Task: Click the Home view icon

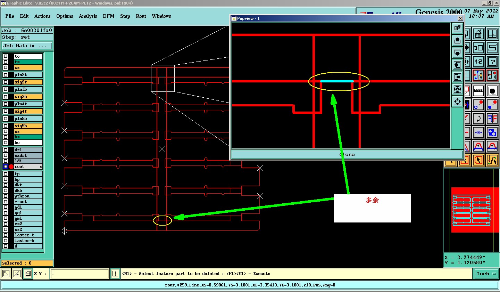Action: [478, 34]
